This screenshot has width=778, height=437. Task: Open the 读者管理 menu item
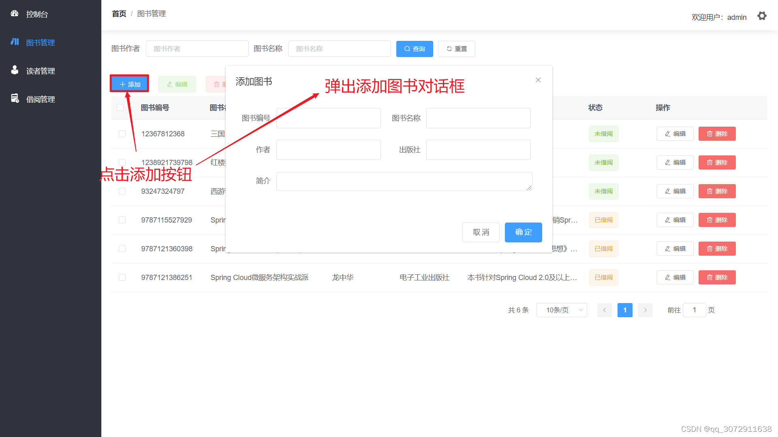[51, 71]
